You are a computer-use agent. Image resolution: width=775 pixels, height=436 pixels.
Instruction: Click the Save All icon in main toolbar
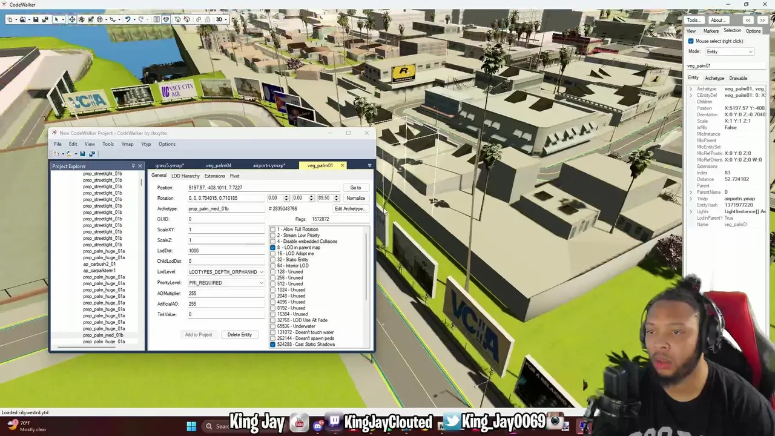coord(45,19)
